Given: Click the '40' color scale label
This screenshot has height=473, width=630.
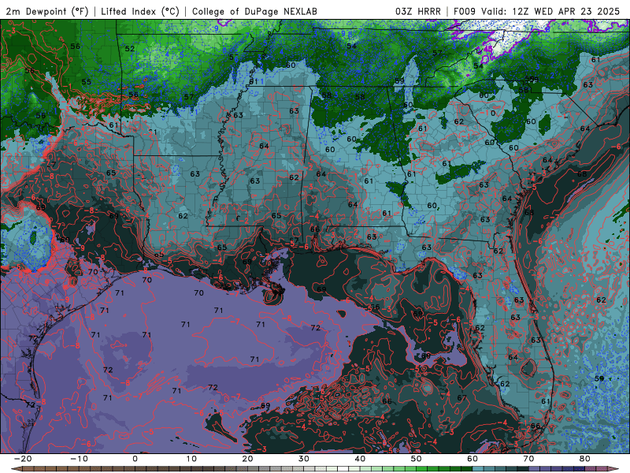Looking at the screenshot, I should point(360,459).
